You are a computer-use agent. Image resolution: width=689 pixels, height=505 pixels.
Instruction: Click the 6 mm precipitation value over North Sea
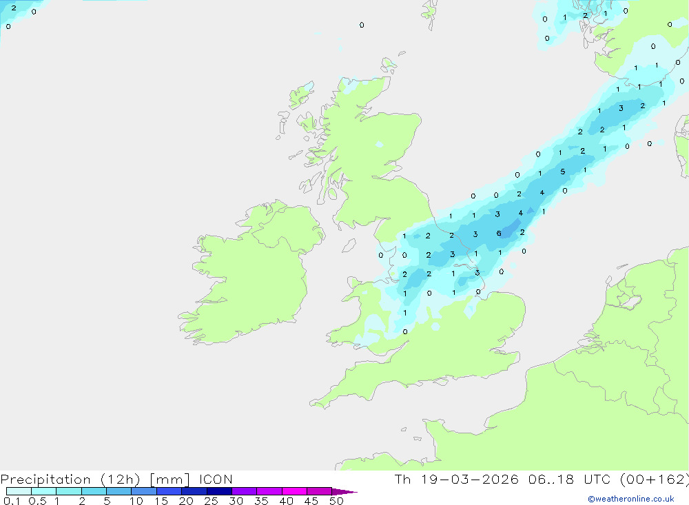(499, 234)
